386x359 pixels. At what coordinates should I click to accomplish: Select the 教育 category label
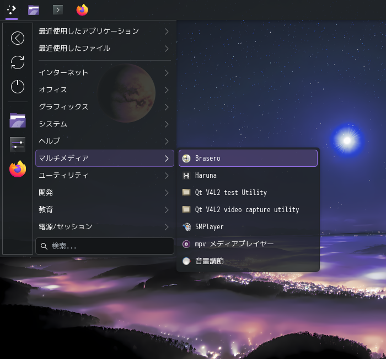(46, 209)
